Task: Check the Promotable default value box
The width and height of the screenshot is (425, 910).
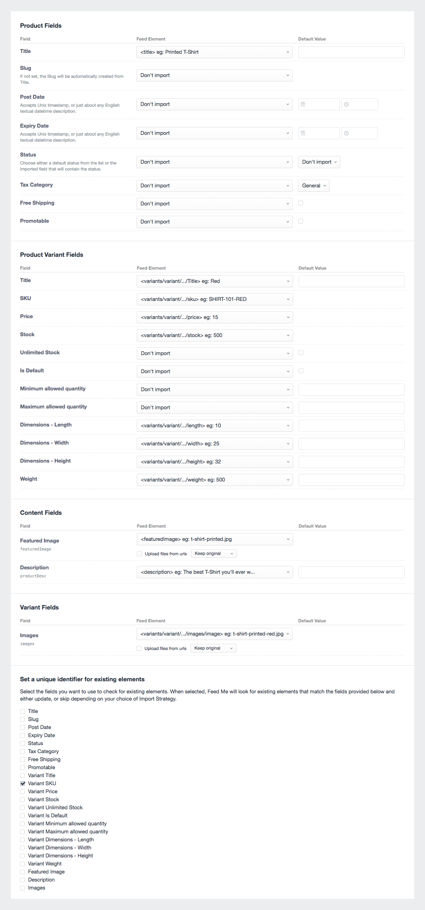Action: 301,221
